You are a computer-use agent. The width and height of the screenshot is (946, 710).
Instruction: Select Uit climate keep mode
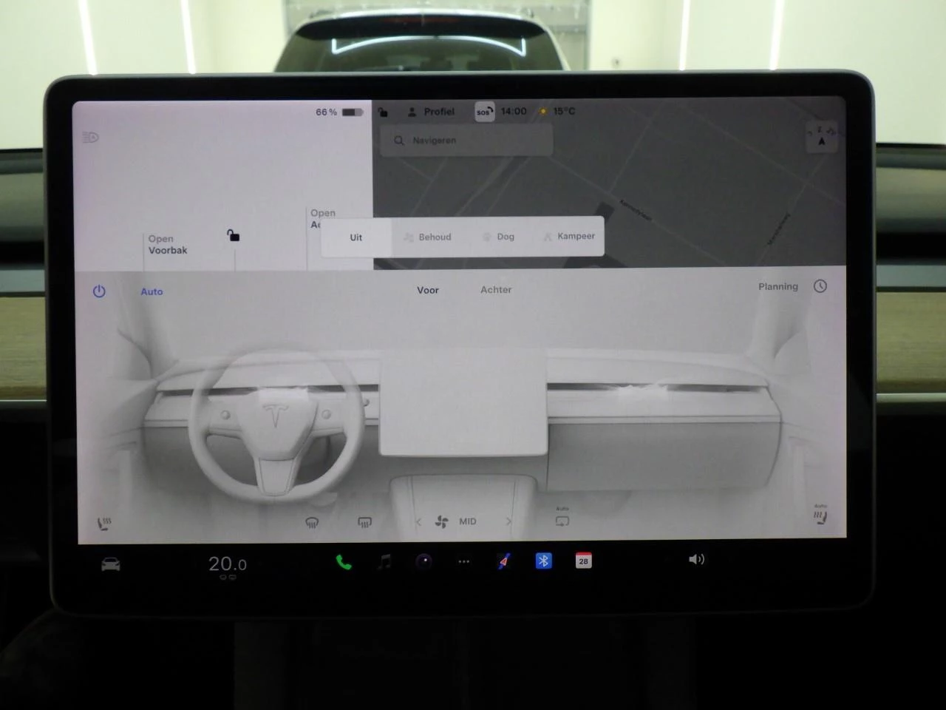356,237
